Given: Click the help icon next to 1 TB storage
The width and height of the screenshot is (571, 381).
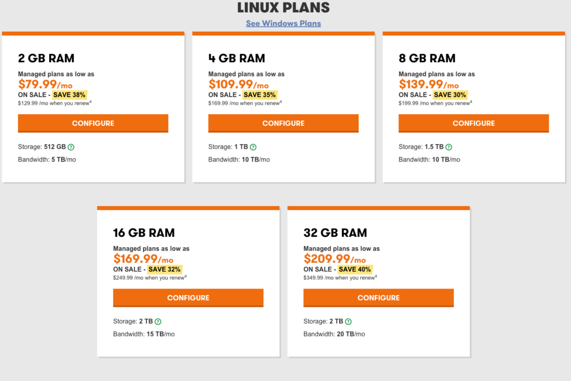Looking at the screenshot, I should click(x=253, y=147).
